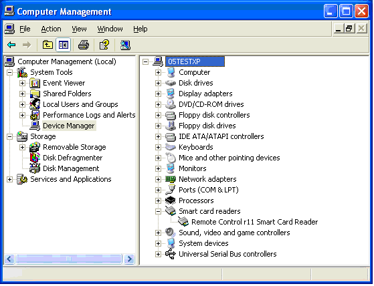Viewport: 374px width, 286px height.
Task: Click the MMC system icon beside File menu
Action: 9,29
